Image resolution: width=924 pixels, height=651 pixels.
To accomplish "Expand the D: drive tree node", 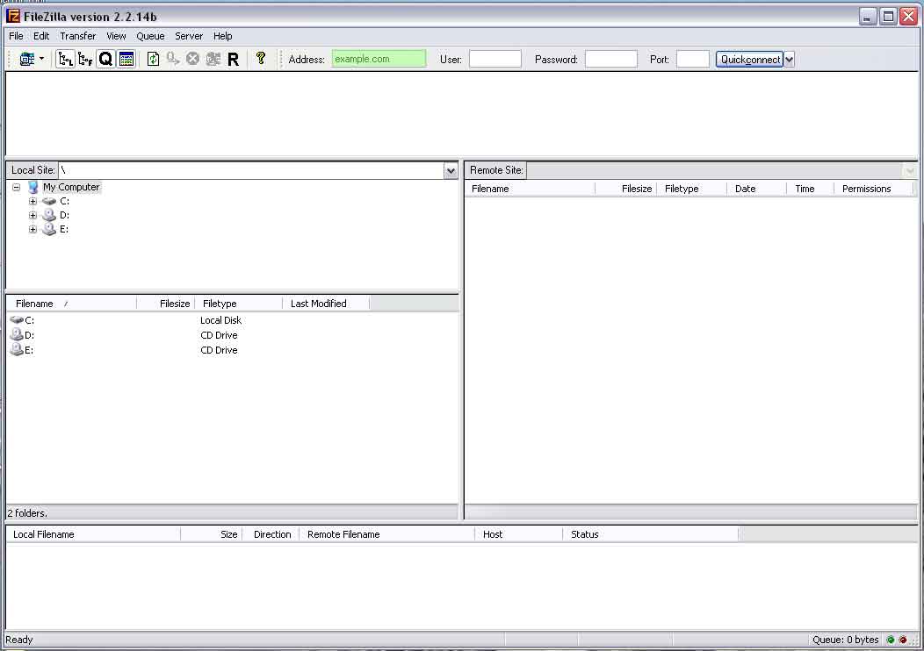I will (33, 216).
